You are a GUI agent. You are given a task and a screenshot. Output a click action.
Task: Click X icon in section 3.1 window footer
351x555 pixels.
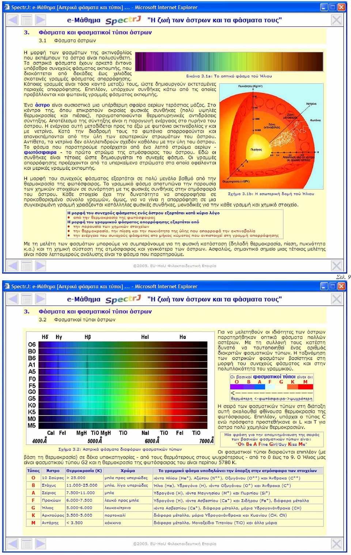coord(336,266)
